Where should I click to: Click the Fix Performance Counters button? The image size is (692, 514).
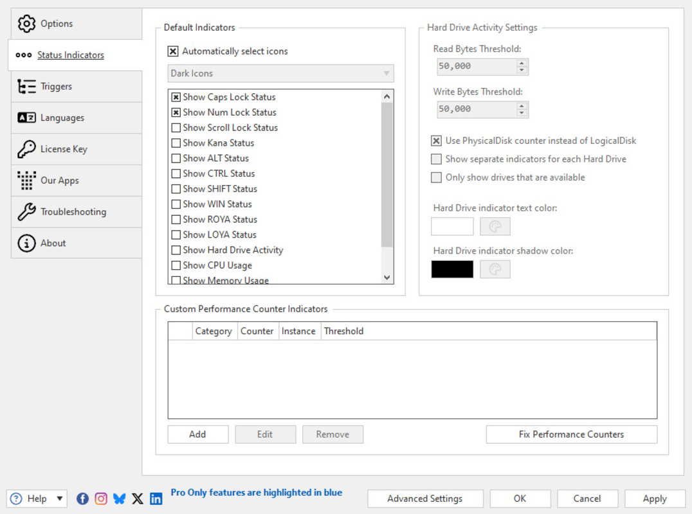[570, 434]
